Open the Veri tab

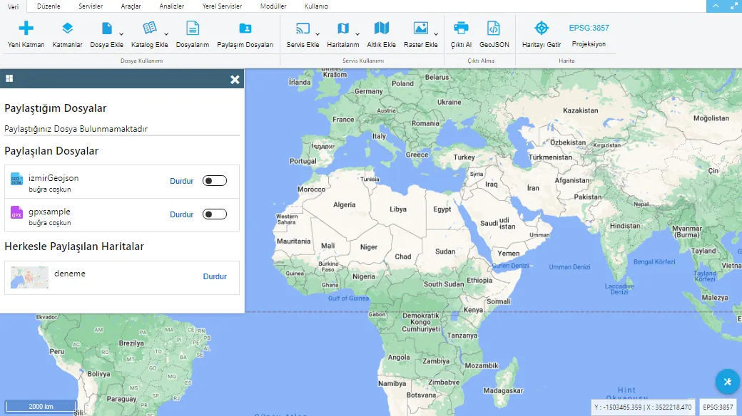14,6
